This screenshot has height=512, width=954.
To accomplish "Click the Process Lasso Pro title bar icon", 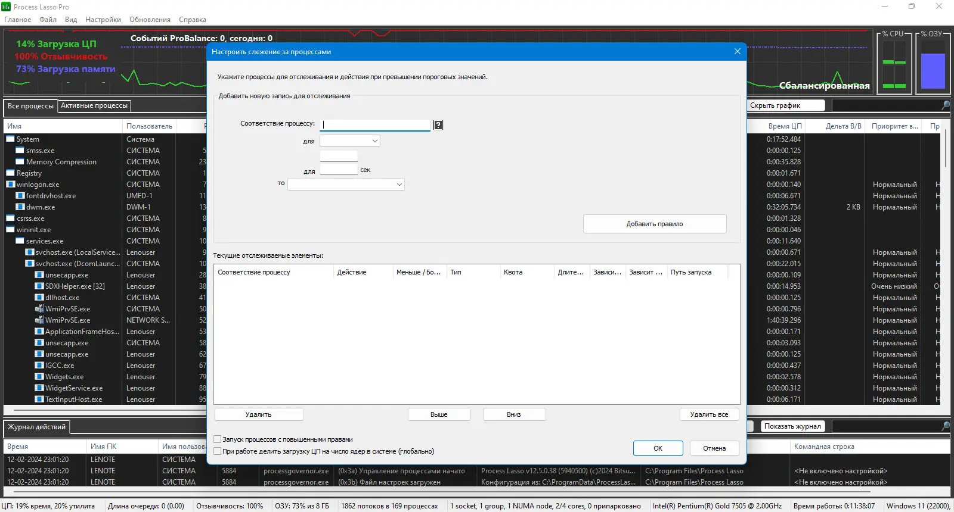I will (x=6, y=7).
